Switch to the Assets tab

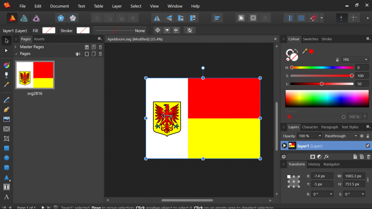39,39
